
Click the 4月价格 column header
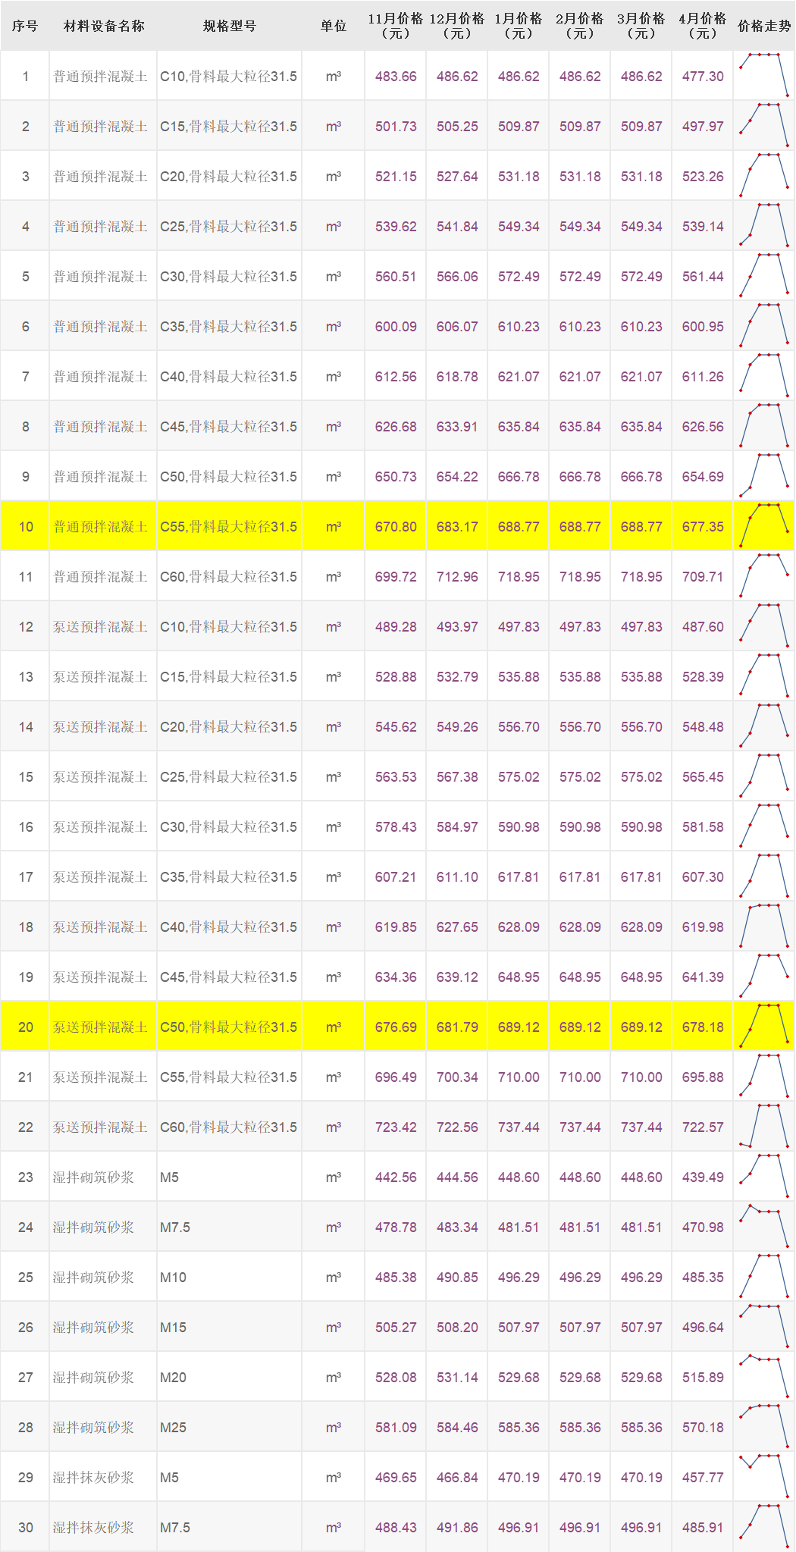pyautogui.click(x=702, y=26)
